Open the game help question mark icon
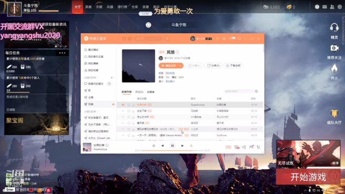Screen dimensions: 345x194 pyautogui.click(x=317, y=7)
